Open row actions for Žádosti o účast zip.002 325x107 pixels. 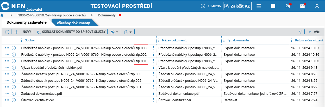(x=7, y=80)
